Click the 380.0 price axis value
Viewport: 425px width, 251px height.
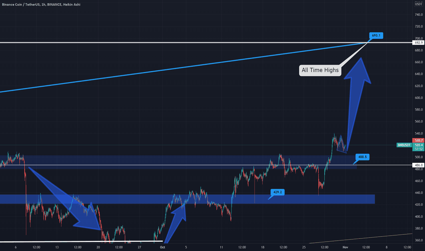click(x=419, y=229)
